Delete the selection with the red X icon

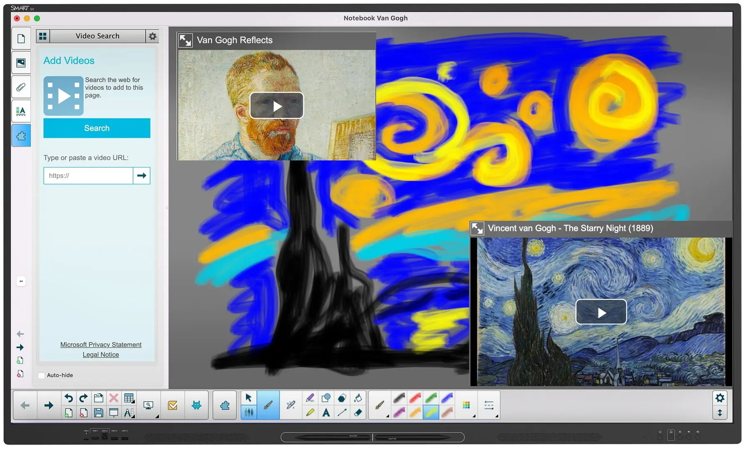[x=114, y=398]
